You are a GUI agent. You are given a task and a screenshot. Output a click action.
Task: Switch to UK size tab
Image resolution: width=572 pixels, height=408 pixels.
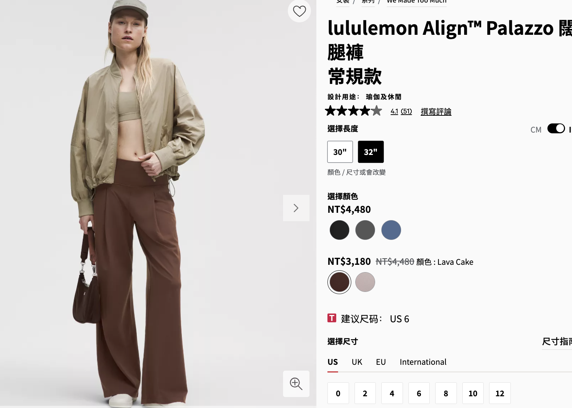(357, 362)
